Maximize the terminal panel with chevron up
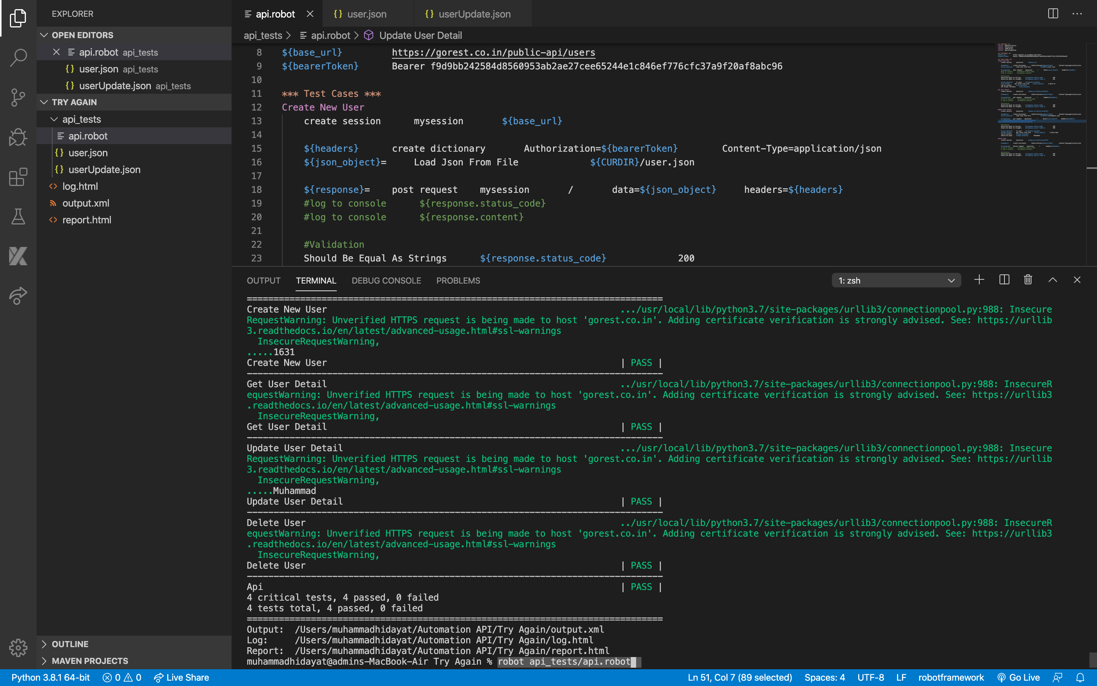This screenshot has height=686, width=1097. point(1052,280)
